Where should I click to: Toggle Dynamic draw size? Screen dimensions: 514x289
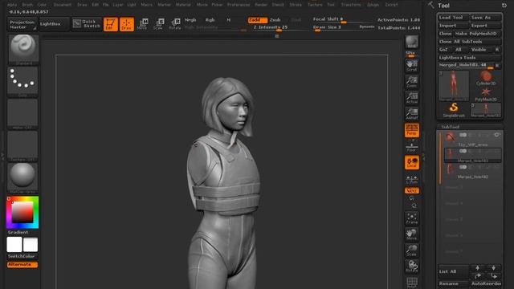(367, 26)
